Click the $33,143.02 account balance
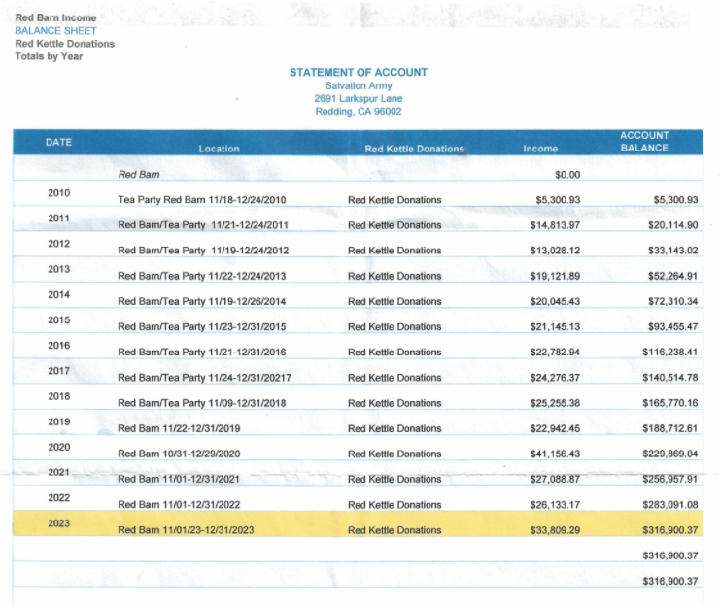The width and height of the screenshot is (720, 605). coord(669,251)
